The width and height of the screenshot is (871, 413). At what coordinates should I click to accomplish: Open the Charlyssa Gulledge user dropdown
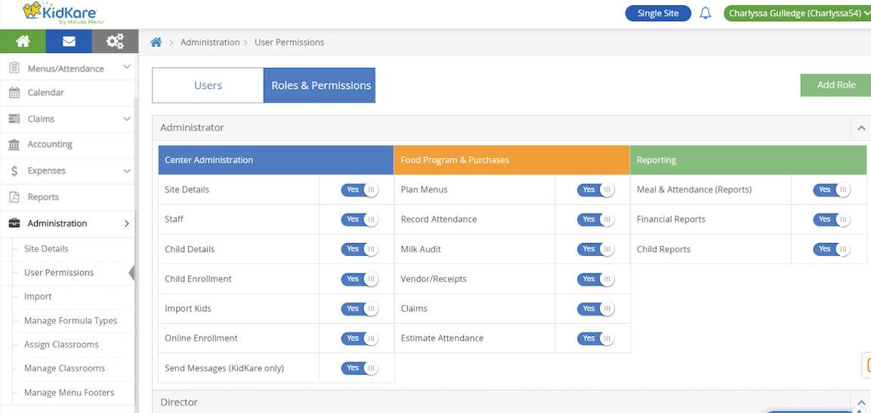[x=797, y=13]
